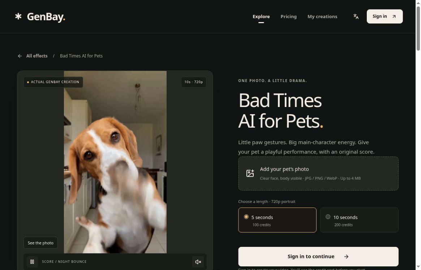Click the Add your pet's photo upload area
The image size is (421, 270).
click(x=318, y=173)
